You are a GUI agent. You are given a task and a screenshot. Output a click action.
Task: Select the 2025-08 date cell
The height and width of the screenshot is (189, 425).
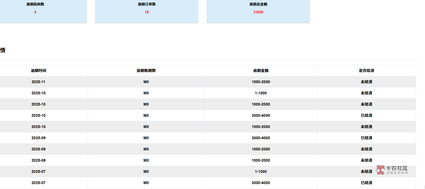(x=38, y=160)
